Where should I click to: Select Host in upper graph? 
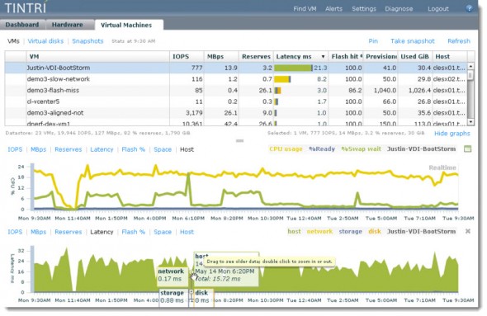click(187, 149)
